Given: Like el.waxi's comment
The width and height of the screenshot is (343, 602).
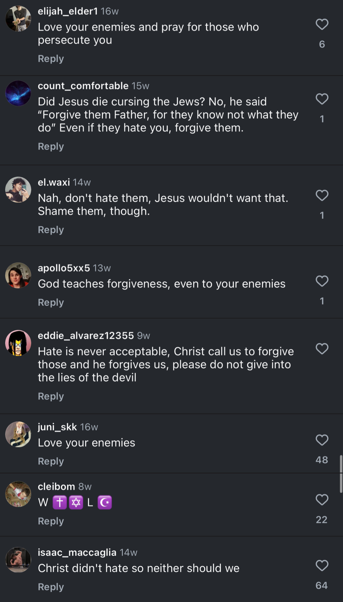Looking at the screenshot, I should (322, 196).
